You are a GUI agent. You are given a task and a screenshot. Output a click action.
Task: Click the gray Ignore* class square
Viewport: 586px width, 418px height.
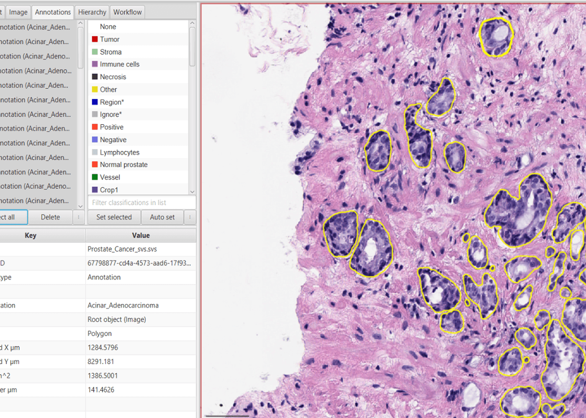(95, 114)
